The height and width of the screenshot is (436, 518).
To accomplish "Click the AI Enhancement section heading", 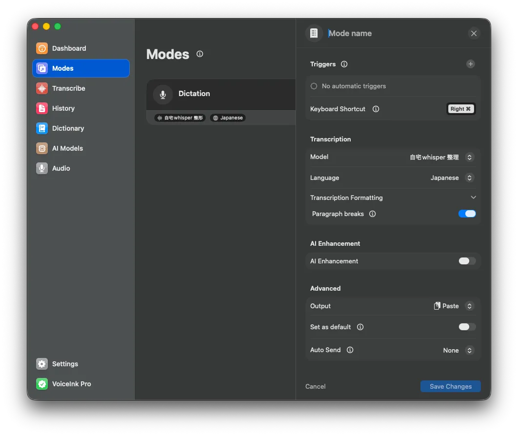I will click(335, 243).
